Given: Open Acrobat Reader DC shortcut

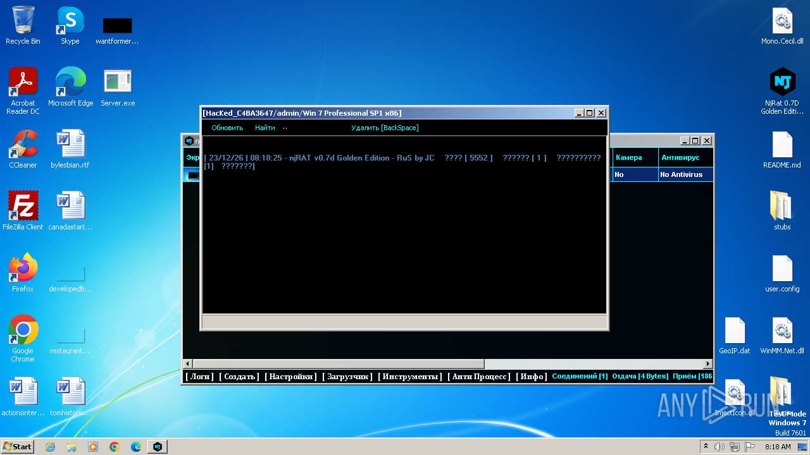Looking at the screenshot, I should (x=23, y=91).
